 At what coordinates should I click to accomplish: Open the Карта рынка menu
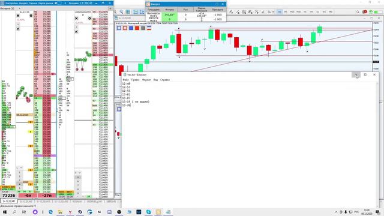point(46,3)
